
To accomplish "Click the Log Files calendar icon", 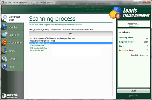I will tap(5, 34).
